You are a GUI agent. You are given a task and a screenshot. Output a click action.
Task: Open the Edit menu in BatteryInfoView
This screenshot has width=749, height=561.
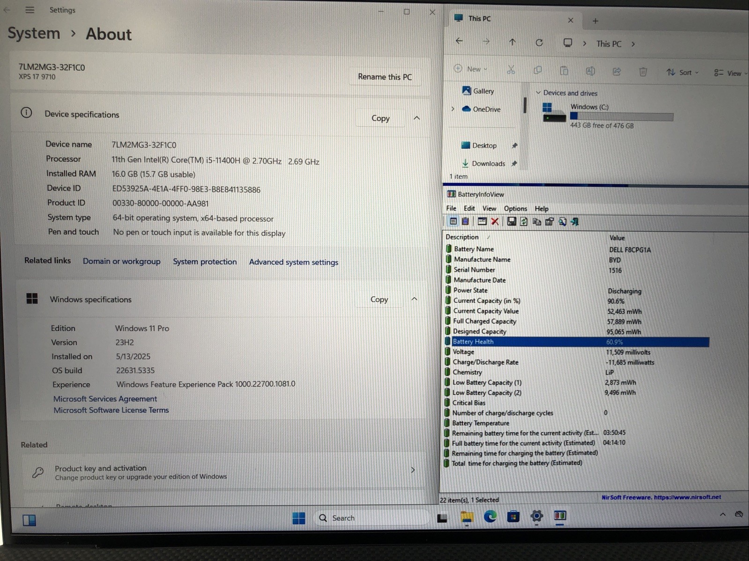(x=469, y=208)
